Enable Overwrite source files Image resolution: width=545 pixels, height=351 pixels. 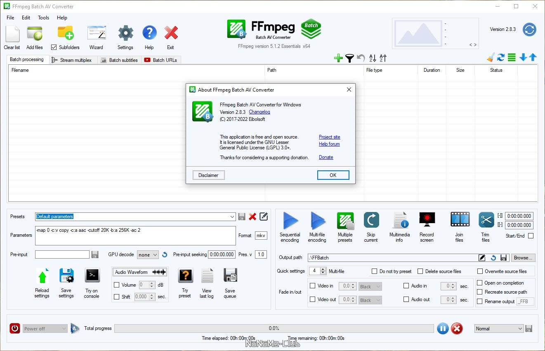click(x=480, y=271)
